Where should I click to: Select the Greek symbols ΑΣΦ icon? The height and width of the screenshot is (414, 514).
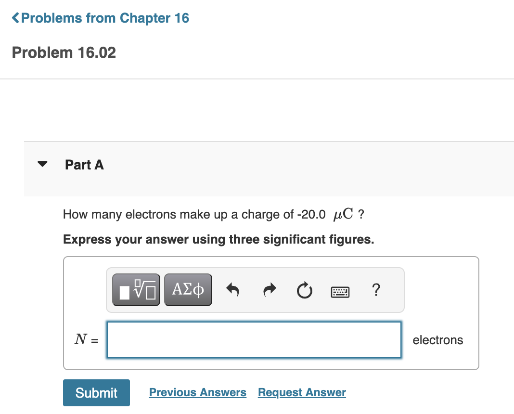click(x=188, y=289)
